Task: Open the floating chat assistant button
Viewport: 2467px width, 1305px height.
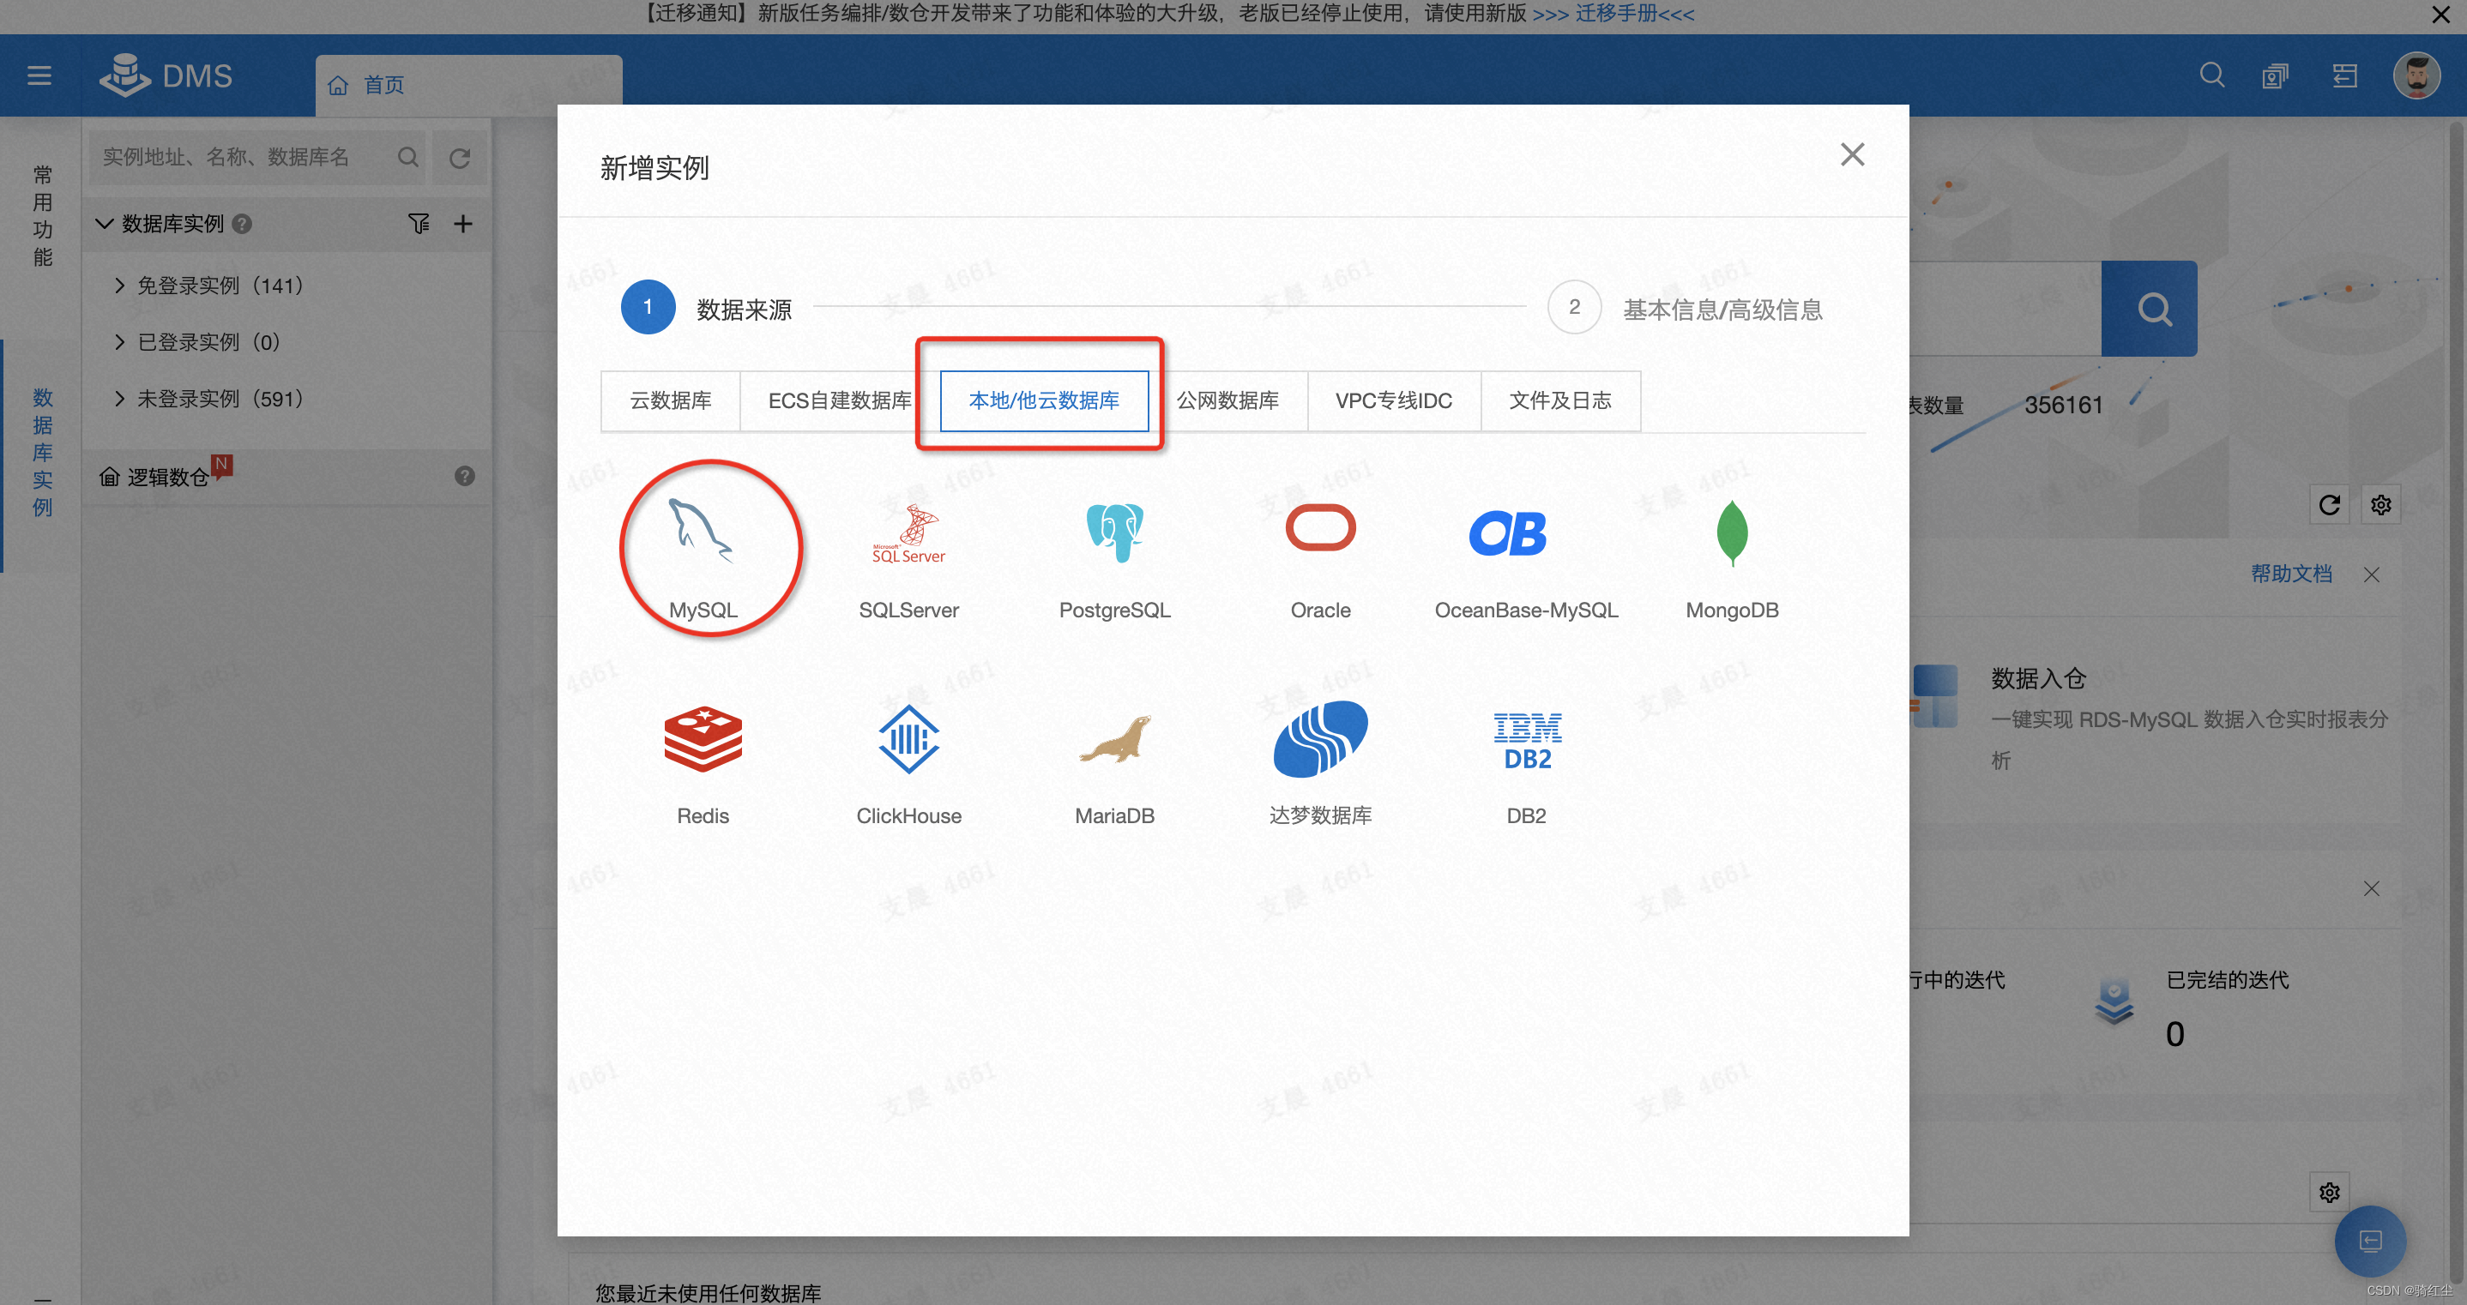Action: [x=2369, y=1241]
